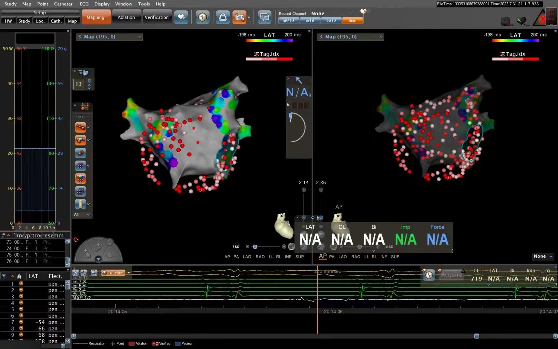Toggle the Timeline button in ECG panel
This screenshot has height=349, width=558.
[x=113, y=272]
